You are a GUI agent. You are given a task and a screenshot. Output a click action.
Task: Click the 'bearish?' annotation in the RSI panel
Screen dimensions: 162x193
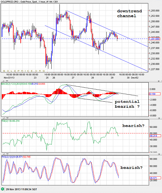coord(133,126)
